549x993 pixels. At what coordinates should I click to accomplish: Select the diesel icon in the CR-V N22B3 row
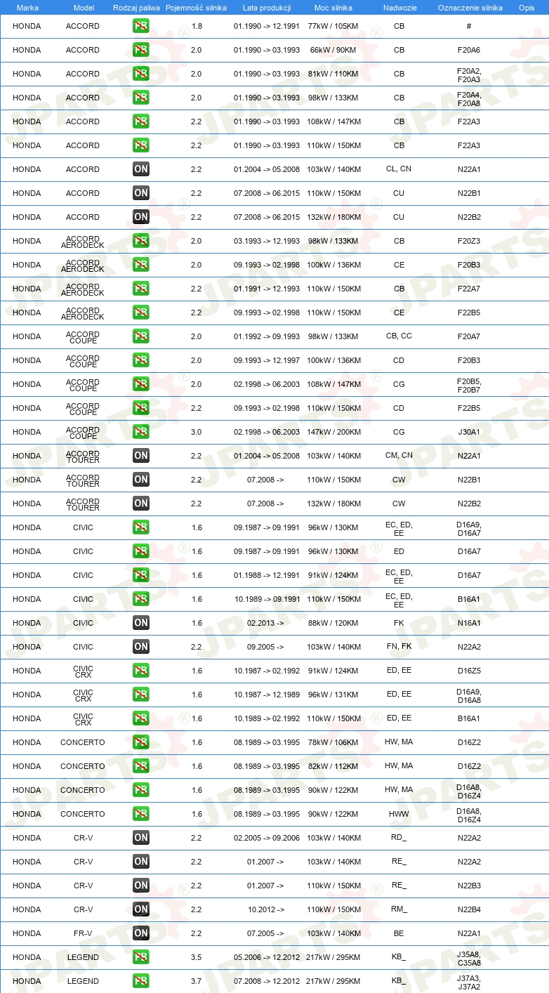point(141,886)
